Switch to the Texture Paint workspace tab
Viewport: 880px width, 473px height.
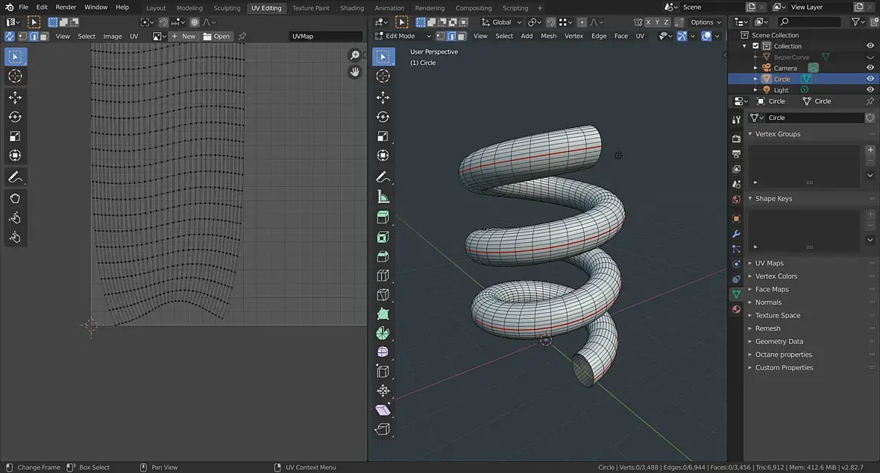310,8
